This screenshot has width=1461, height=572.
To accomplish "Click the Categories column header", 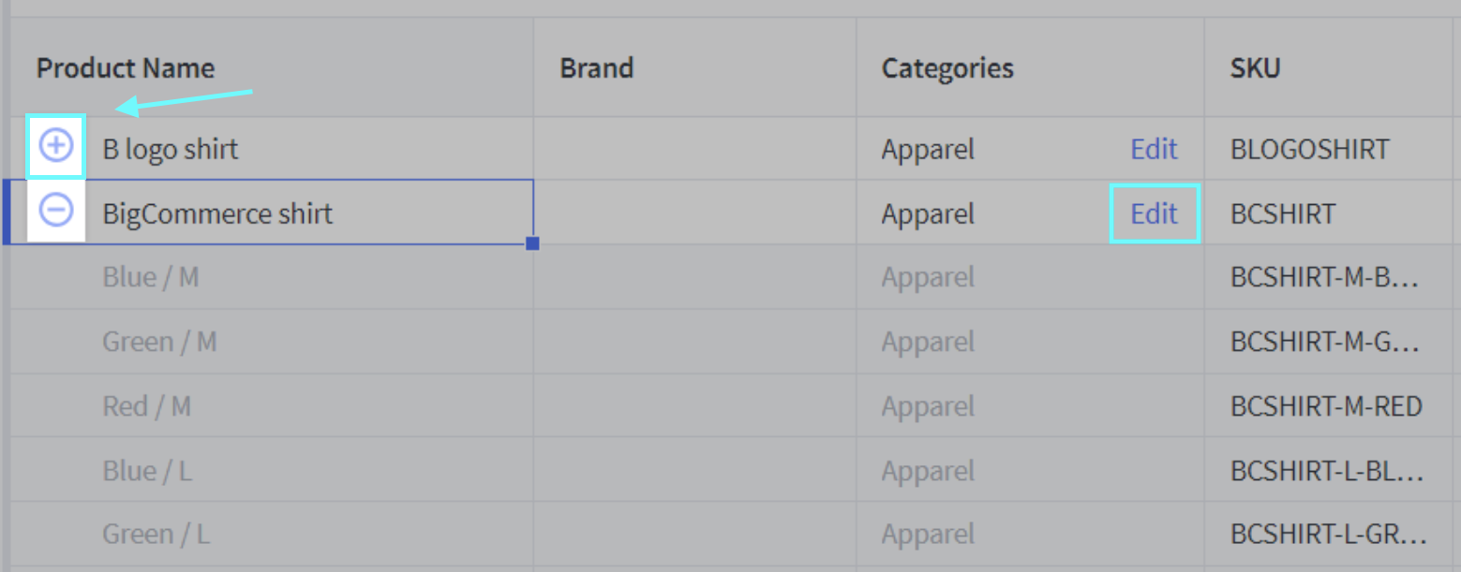I will pyautogui.click(x=947, y=67).
